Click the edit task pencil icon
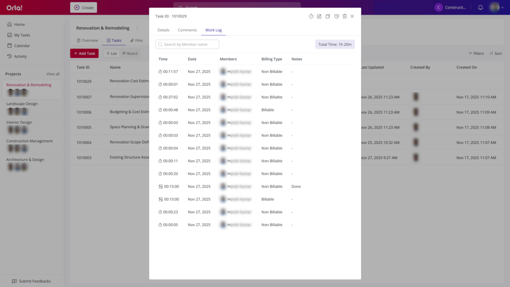 click(x=319, y=16)
